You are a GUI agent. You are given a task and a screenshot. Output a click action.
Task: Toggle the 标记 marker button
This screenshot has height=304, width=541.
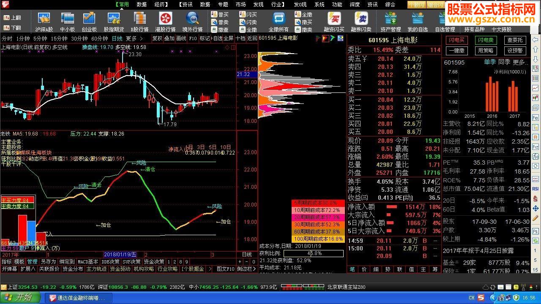click(x=205, y=38)
